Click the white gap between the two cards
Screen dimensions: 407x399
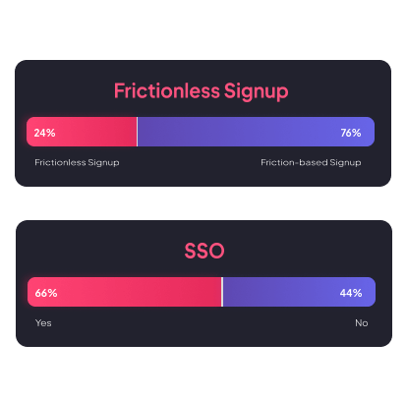pos(203,203)
